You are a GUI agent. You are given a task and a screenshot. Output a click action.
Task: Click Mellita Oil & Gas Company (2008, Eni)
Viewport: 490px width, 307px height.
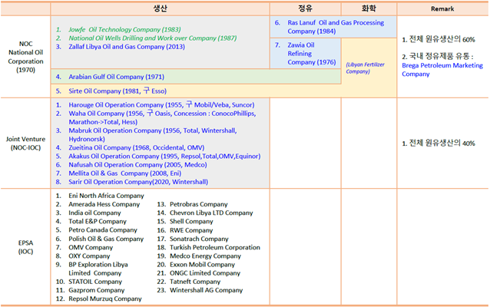[x=125, y=173]
